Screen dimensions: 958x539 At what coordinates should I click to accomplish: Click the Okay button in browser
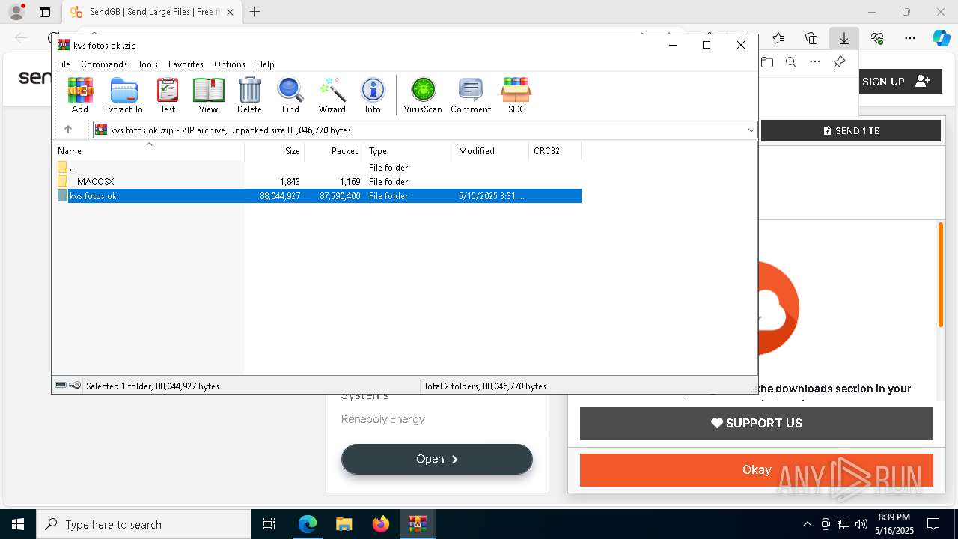[x=757, y=470]
